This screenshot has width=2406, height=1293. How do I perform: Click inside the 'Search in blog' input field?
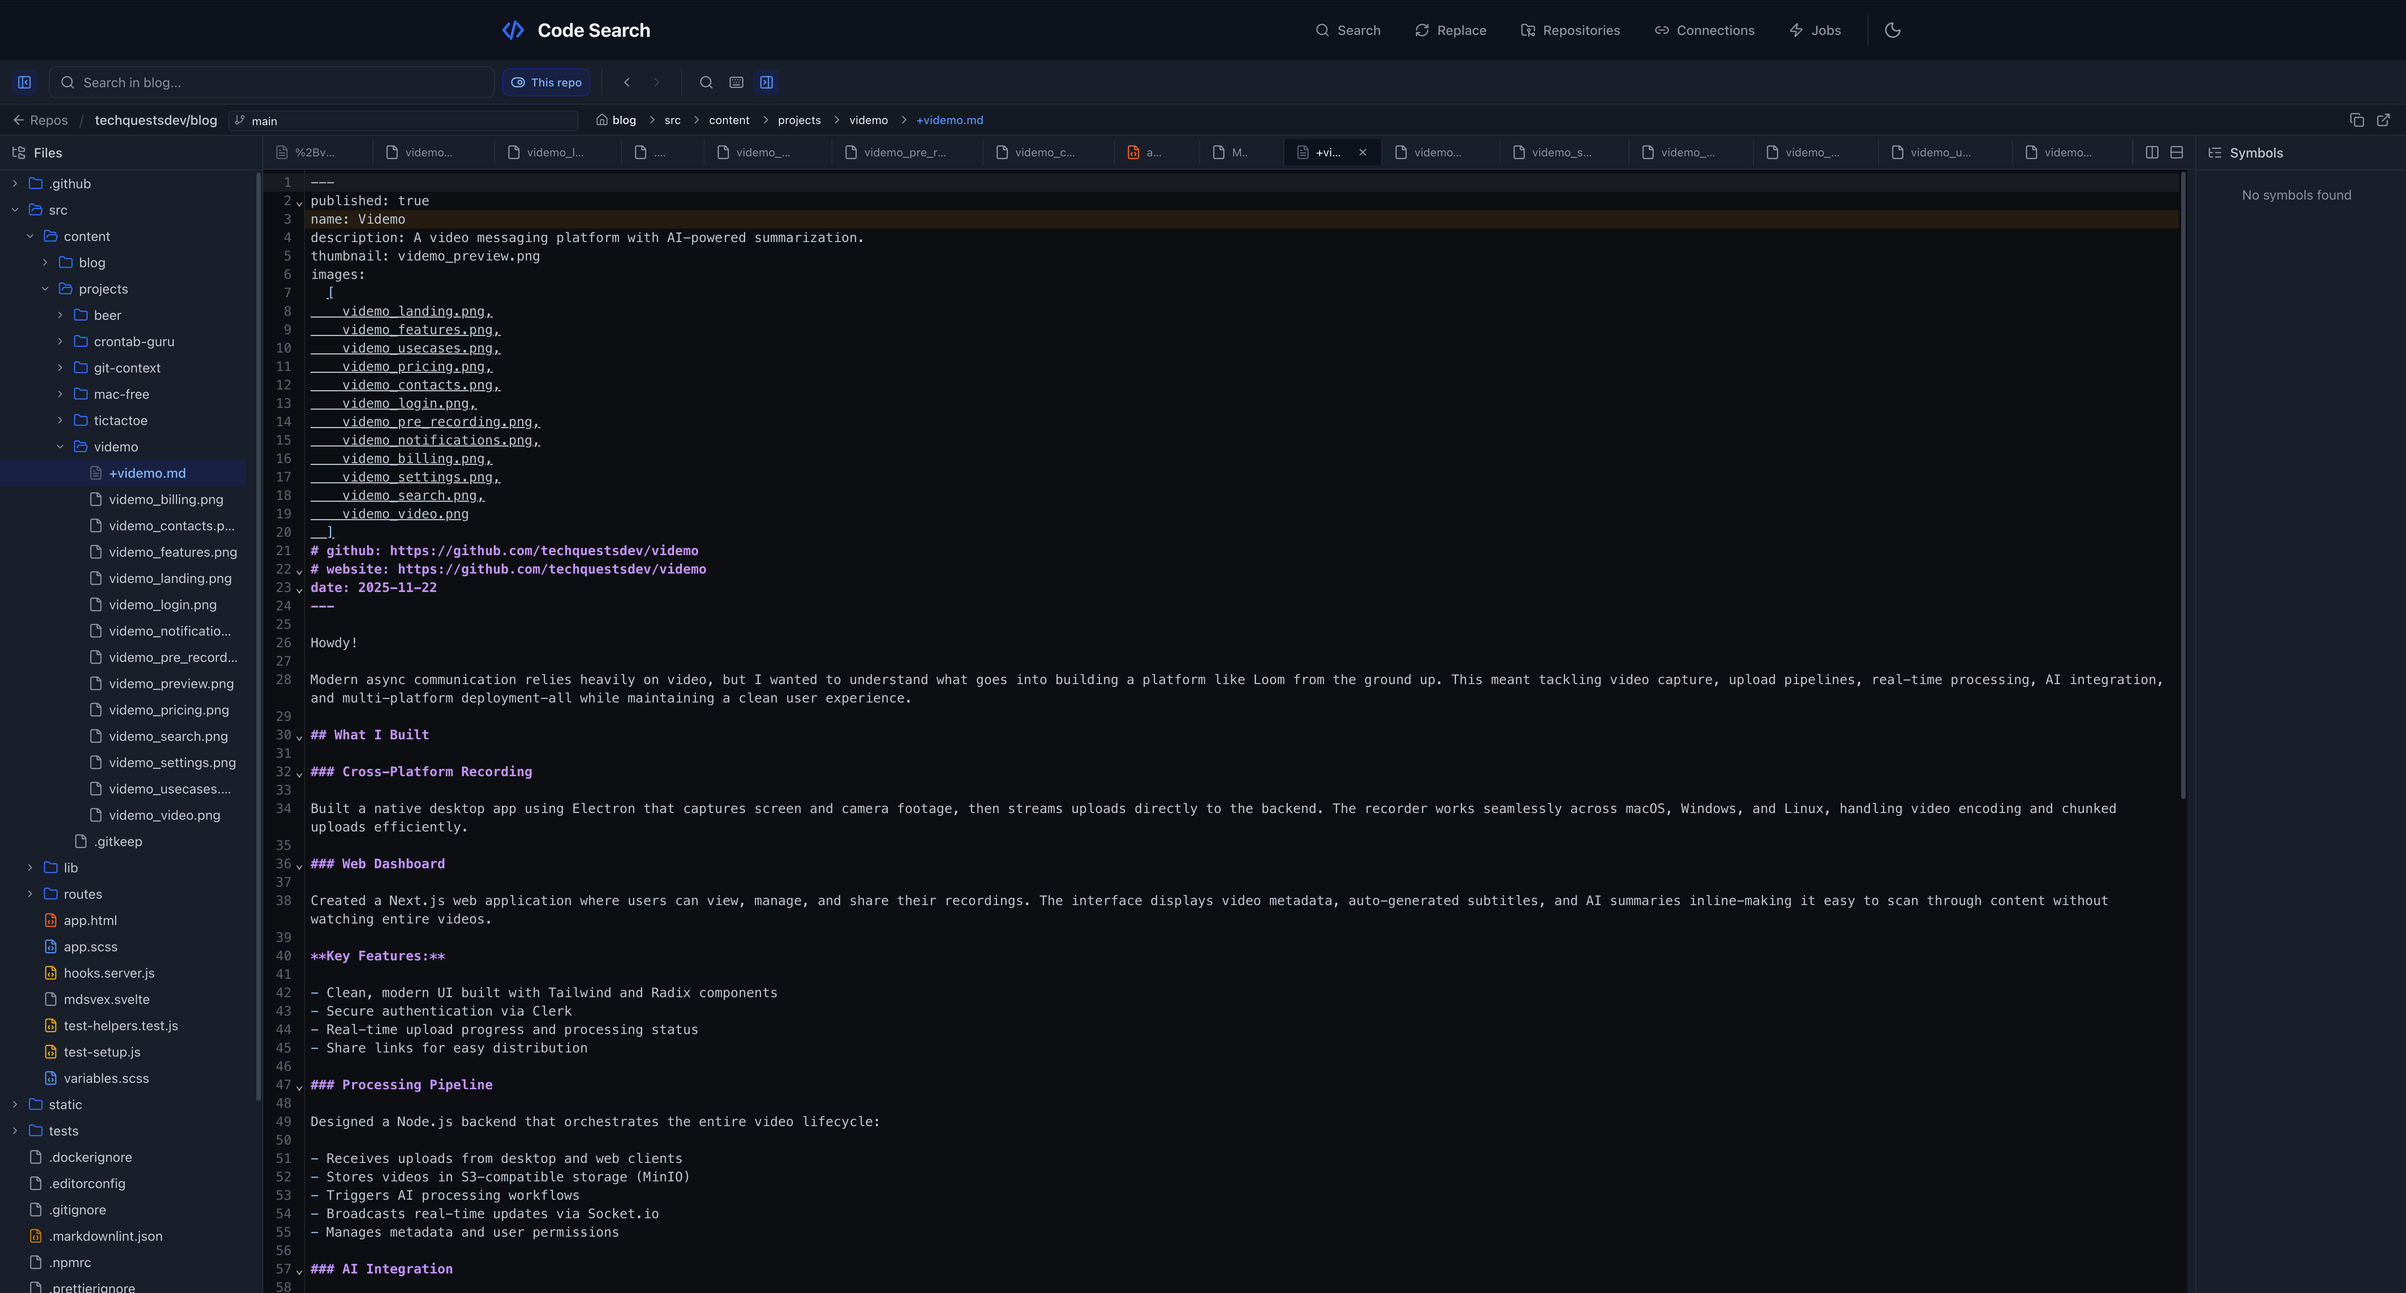tap(271, 82)
